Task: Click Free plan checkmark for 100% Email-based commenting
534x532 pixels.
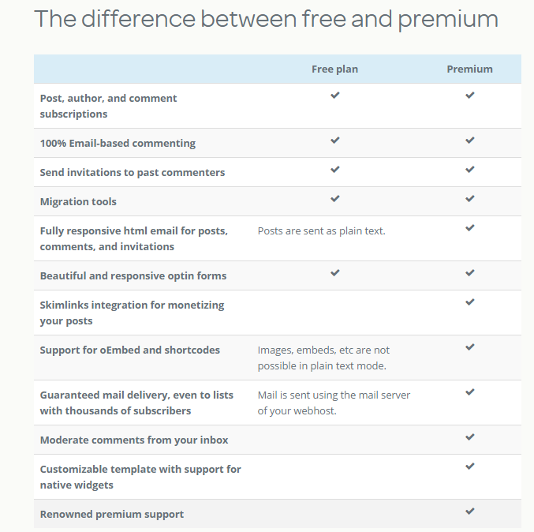Action: tap(334, 140)
